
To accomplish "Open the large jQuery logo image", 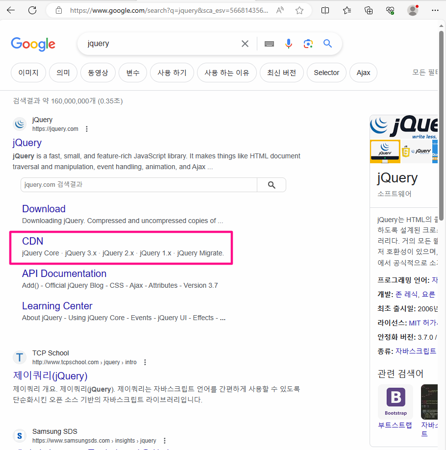I will tap(404, 127).
